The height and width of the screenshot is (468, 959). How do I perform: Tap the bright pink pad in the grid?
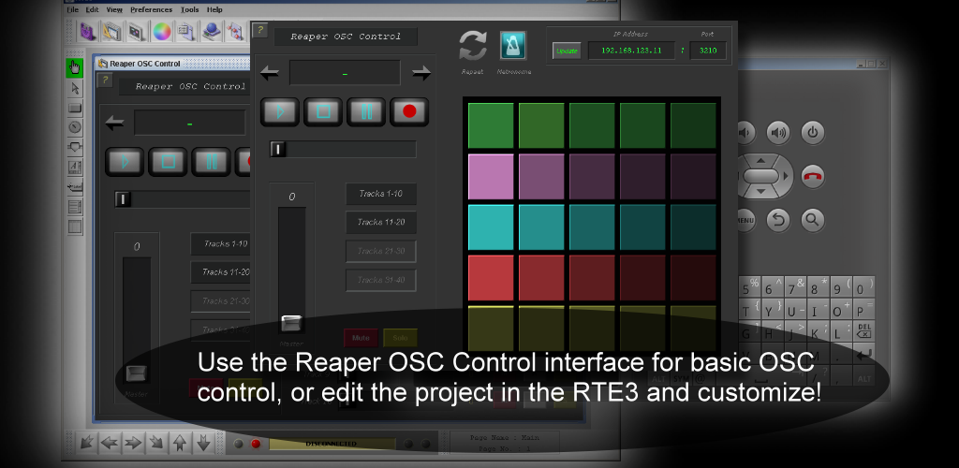pyautogui.click(x=491, y=177)
